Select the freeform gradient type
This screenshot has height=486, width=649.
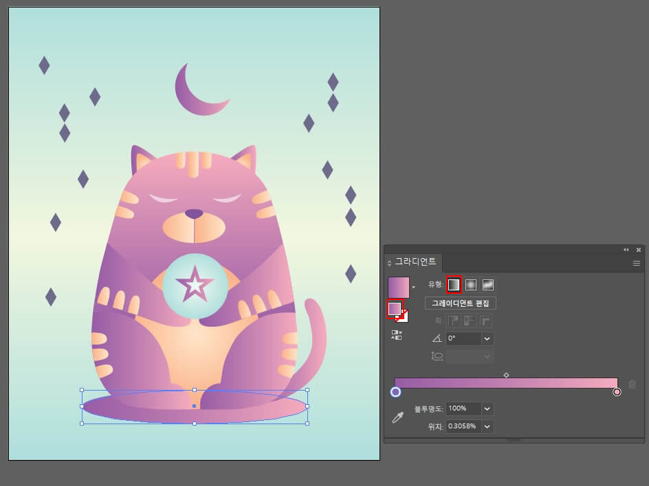(x=488, y=285)
